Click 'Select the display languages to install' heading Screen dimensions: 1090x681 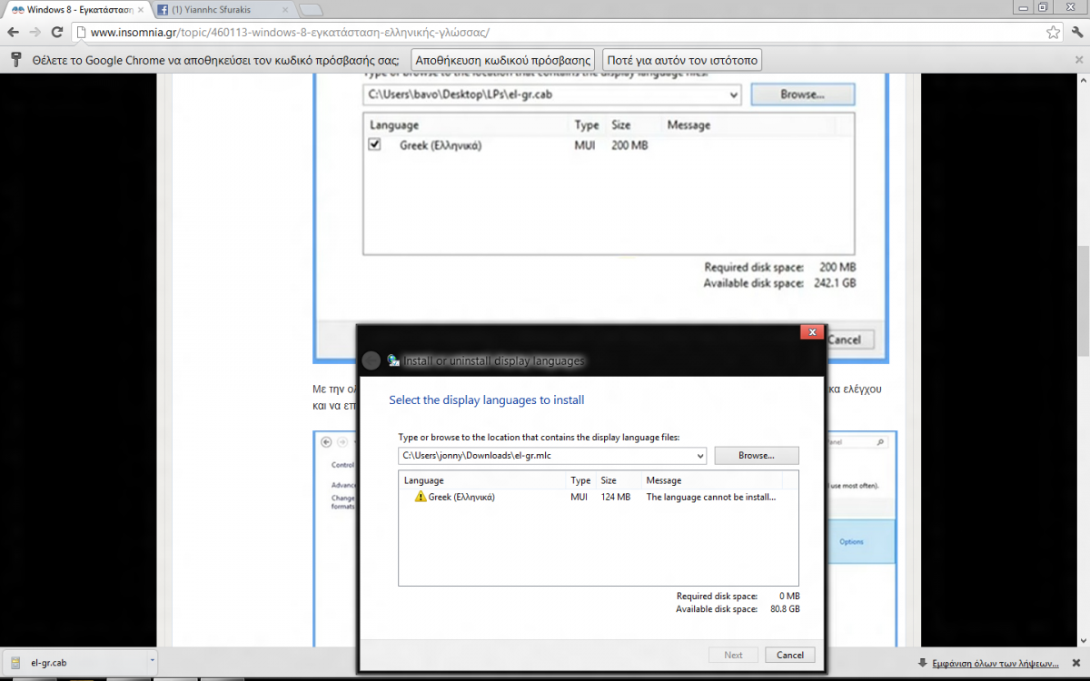point(486,400)
